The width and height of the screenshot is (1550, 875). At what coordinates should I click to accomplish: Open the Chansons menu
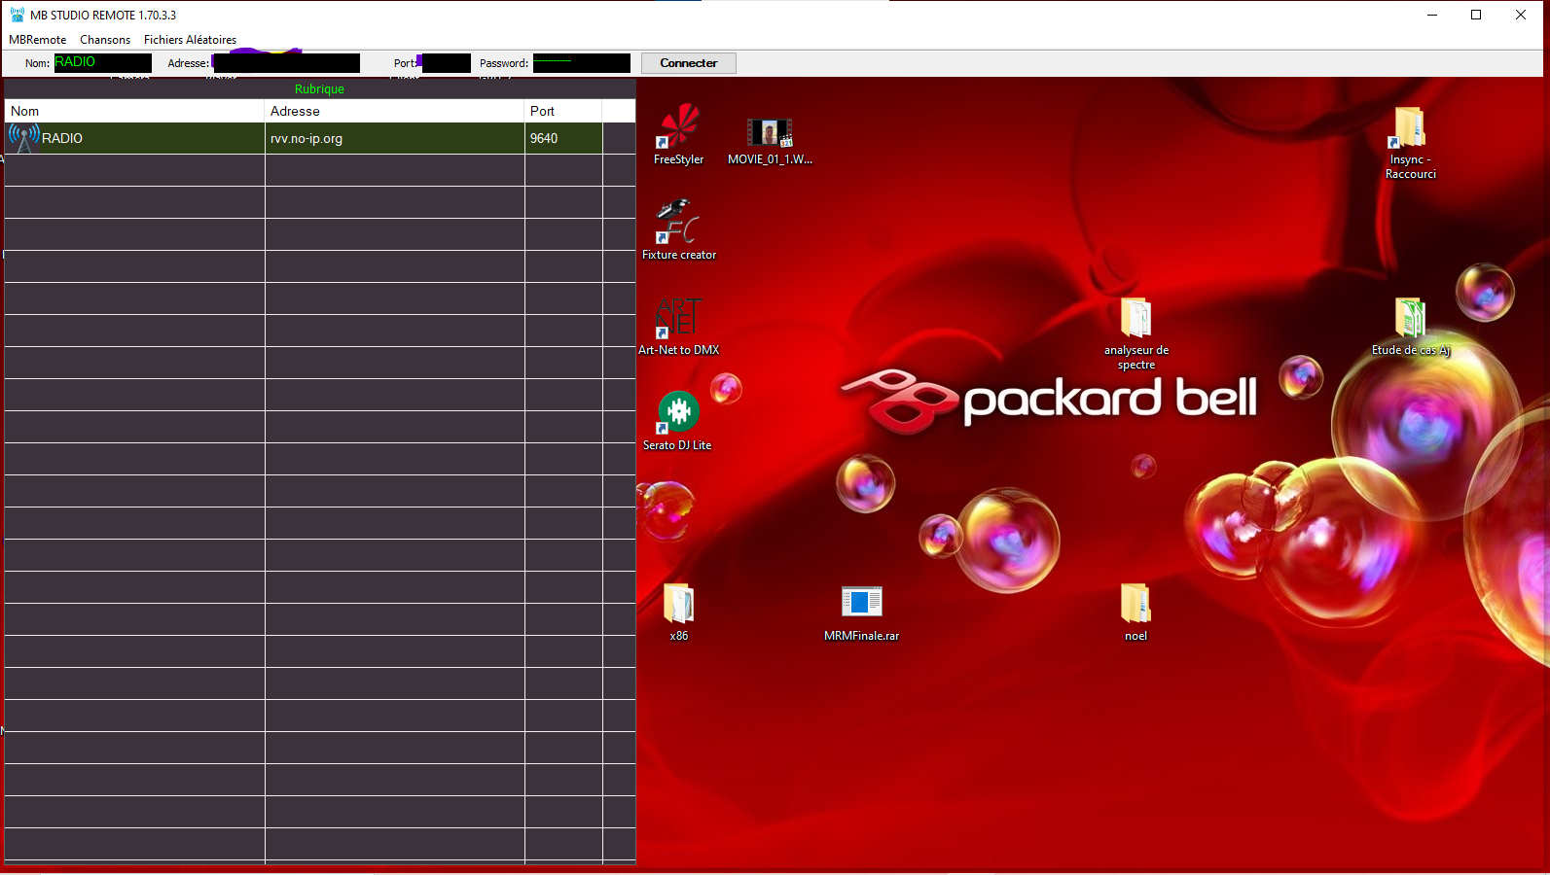(x=105, y=40)
